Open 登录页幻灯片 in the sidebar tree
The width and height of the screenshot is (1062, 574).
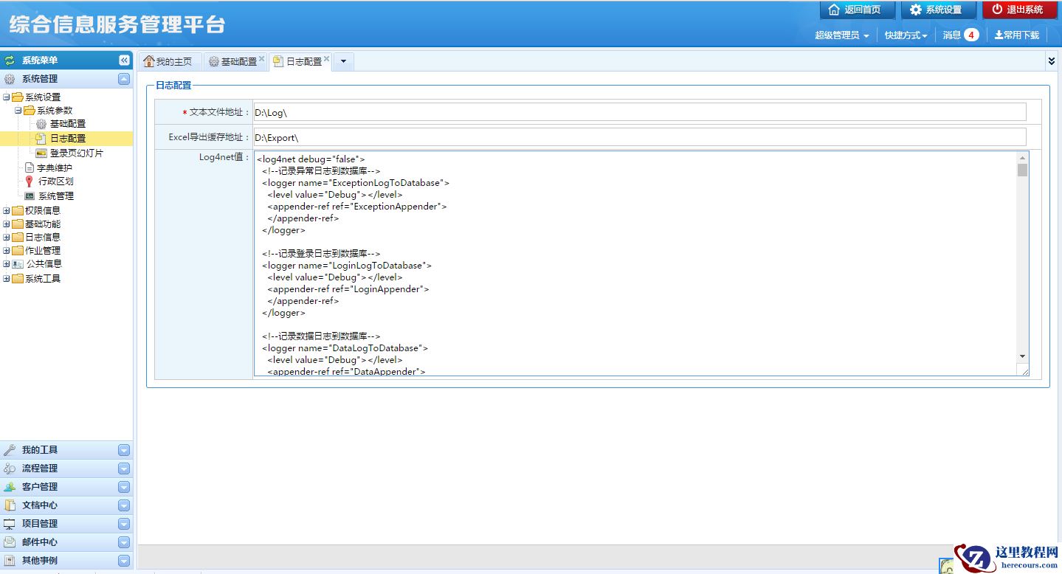point(77,153)
